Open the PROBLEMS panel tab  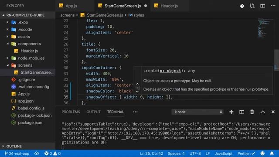pyautogui.click(x=71, y=112)
